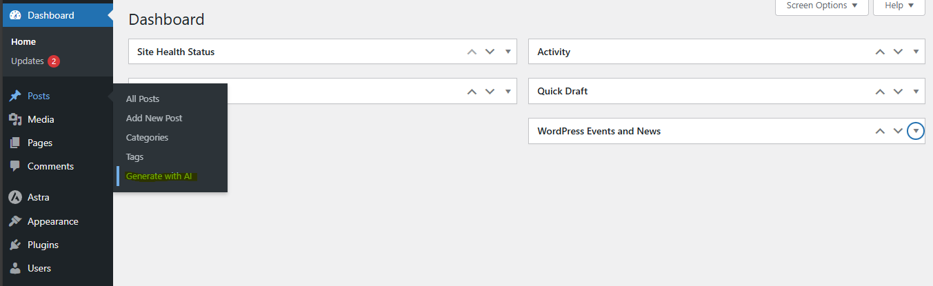Move the partly hidden panel below Site Health down
933x286 pixels.
coord(490,91)
